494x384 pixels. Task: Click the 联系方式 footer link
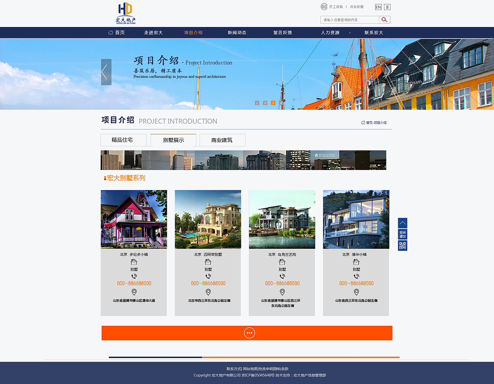pyautogui.click(x=233, y=369)
